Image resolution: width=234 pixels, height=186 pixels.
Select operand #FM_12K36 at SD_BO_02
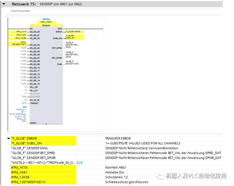[x=17, y=38]
